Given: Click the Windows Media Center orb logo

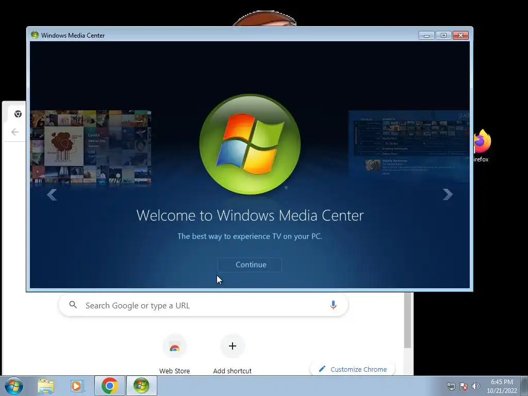Looking at the screenshot, I should 250,144.
